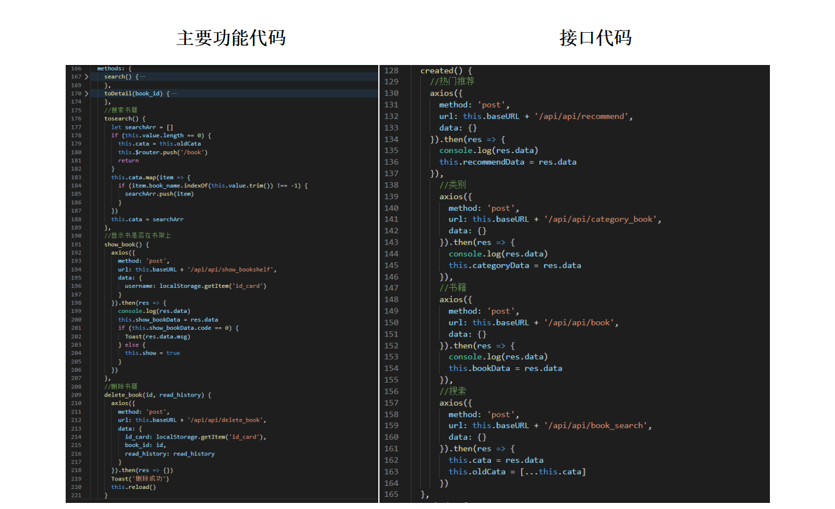Click the '/api/api/show_bookshelf' URL string
This screenshot has height=509, width=835.
(x=231, y=269)
